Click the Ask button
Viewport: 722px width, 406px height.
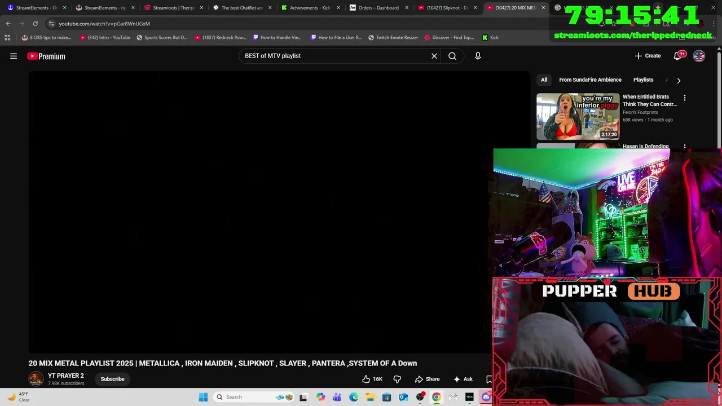pyautogui.click(x=463, y=379)
